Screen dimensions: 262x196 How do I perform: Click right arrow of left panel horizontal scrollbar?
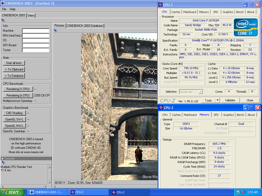click(45, 187)
